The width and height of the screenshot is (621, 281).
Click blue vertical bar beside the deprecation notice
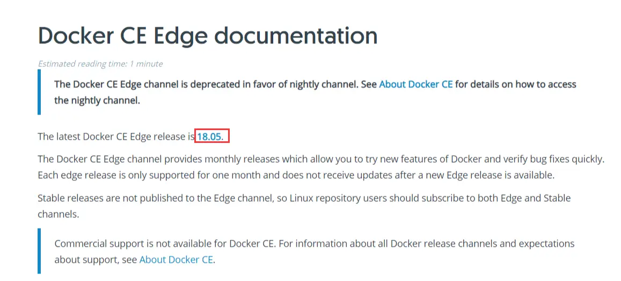[x=39, y=92]
